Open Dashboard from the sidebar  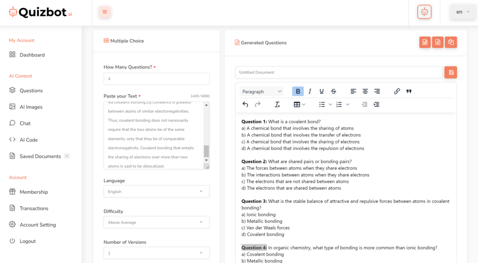[x=32, y=55]
